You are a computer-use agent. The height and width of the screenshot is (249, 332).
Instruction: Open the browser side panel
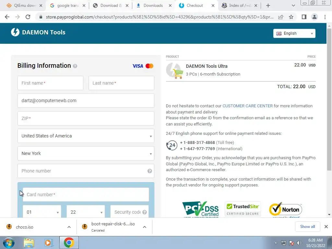pyautogui.click(x=304, y=17)
